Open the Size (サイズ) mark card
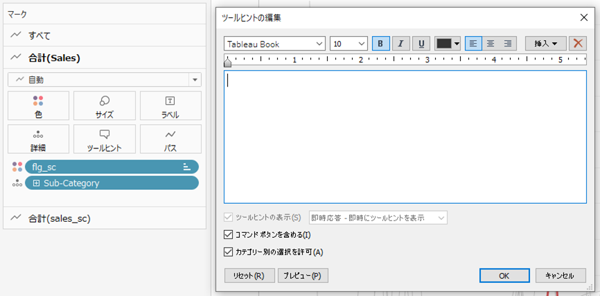 pyautogui.click(x=105, y=106)
